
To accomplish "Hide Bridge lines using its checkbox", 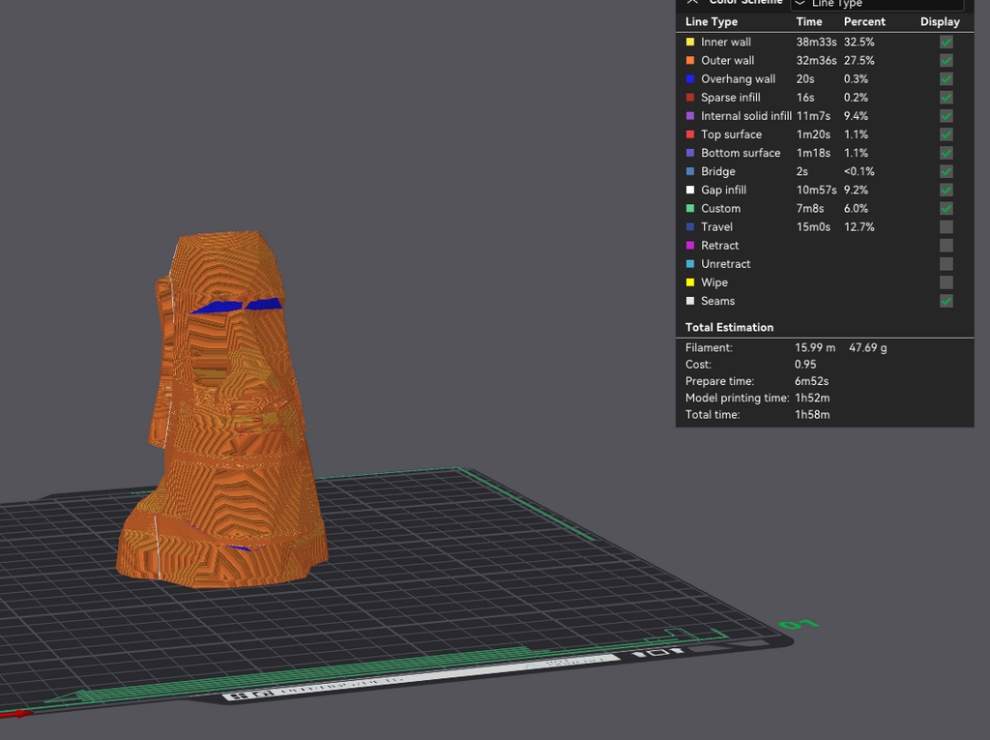I will point(946,171).
